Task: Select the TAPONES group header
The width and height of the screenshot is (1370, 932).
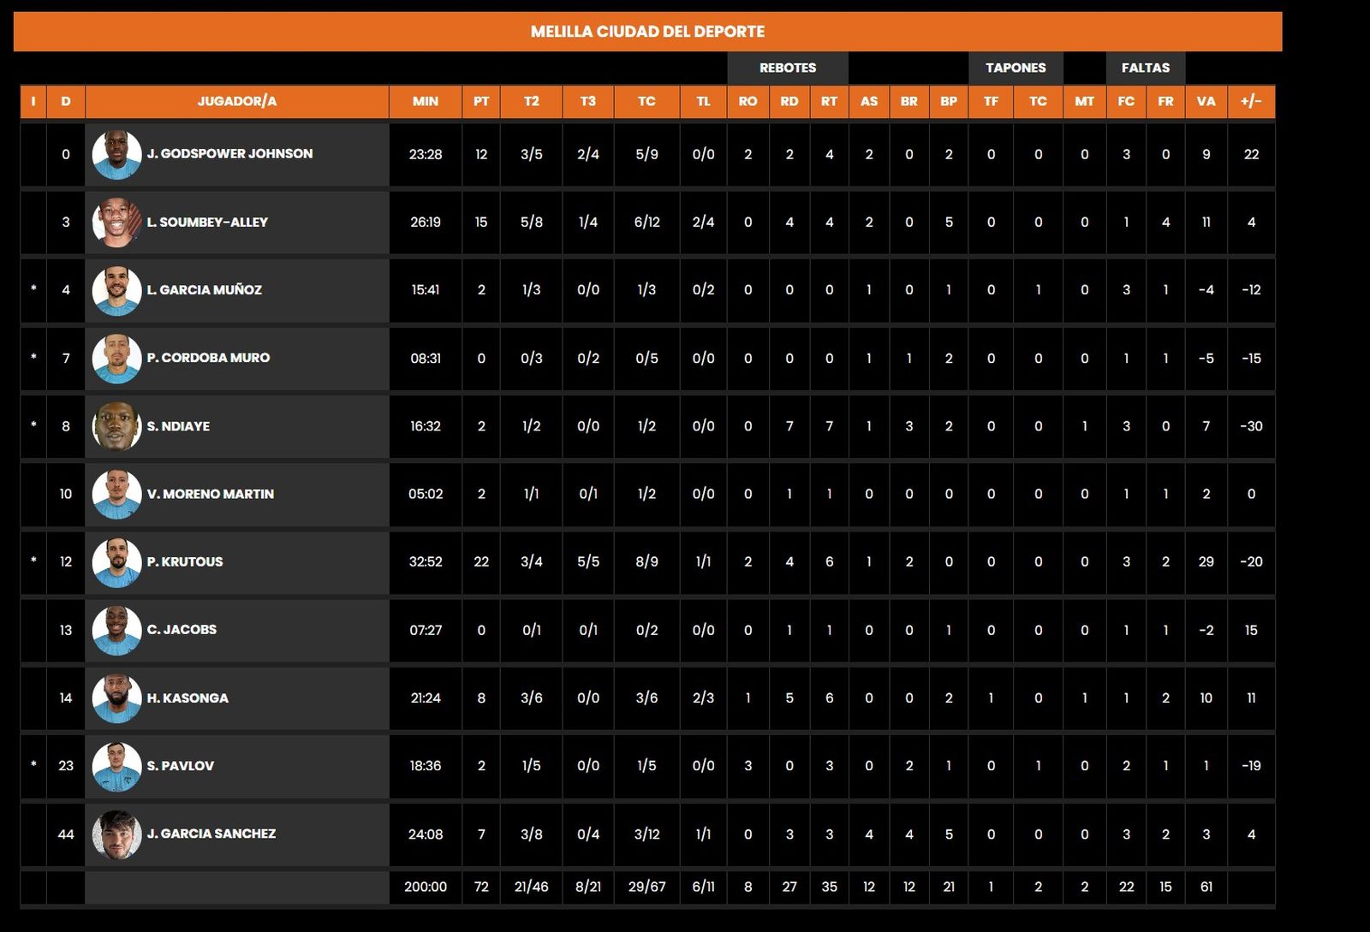Action: tap(1016, 68)
